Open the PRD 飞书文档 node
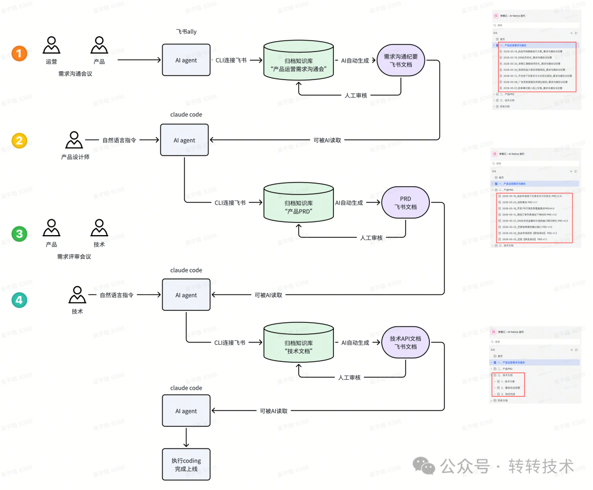This screenshot has height=490, width=593. 405,203
